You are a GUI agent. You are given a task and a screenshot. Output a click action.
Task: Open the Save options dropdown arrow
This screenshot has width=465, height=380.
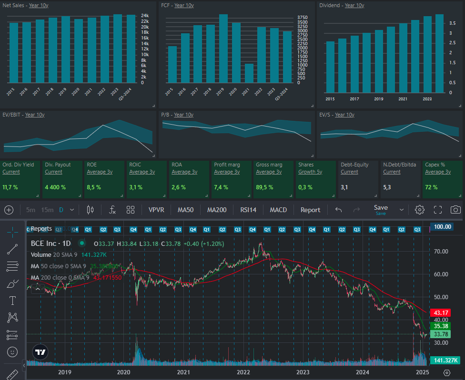(401, 210)
